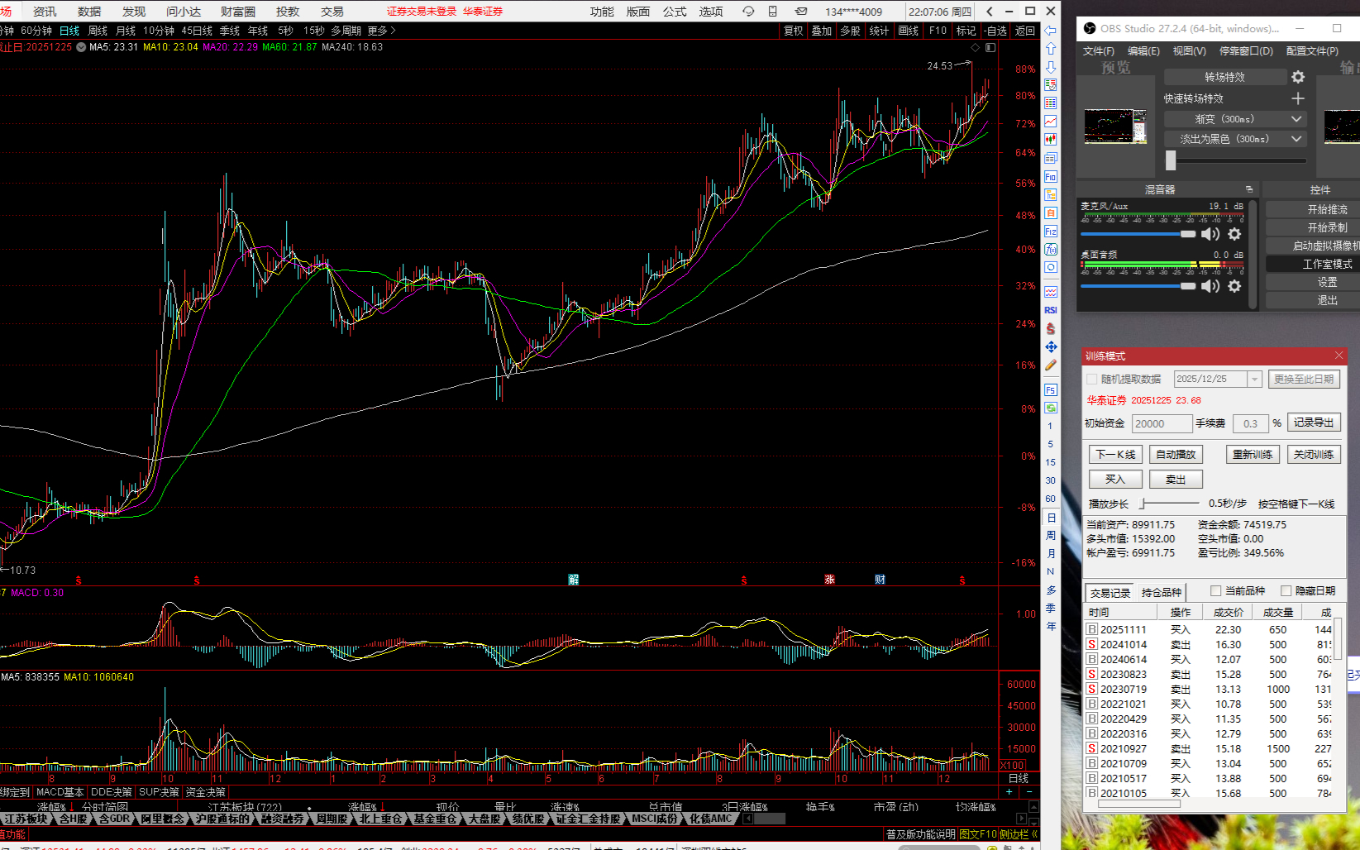Expand the 渐变 (300ms) transition dropdown

click(x=1296, y=119)
